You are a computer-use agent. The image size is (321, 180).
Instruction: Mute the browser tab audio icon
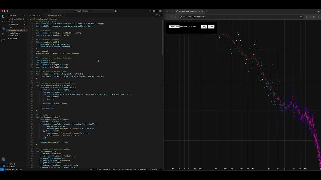click(199, 11)
